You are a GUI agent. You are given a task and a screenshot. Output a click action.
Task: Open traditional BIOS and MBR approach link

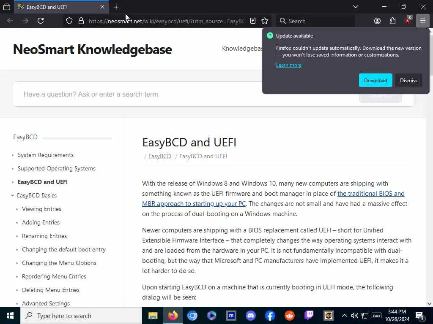point(273,199)
